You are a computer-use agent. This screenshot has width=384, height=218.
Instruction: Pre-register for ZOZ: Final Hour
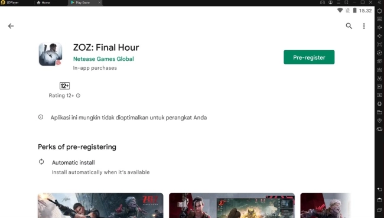pos(309,57)
